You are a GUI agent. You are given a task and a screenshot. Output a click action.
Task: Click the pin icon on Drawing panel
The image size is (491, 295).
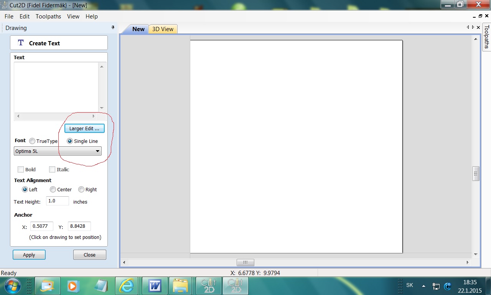[x=113, y=28]
